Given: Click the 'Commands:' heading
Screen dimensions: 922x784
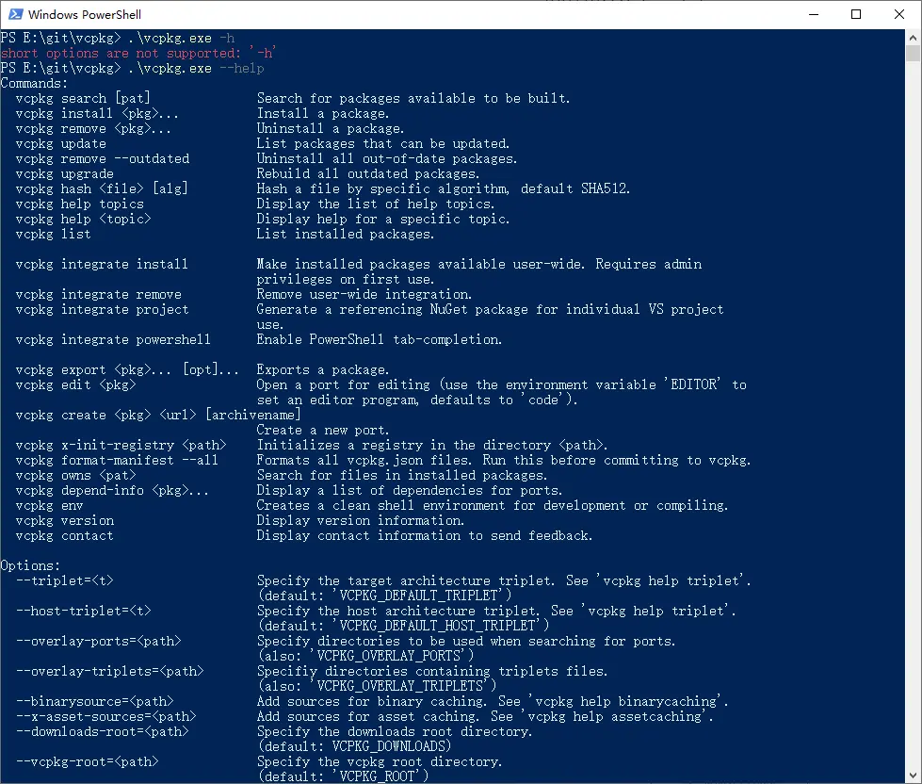Looking at the screenshot, I should coord(34,83).
